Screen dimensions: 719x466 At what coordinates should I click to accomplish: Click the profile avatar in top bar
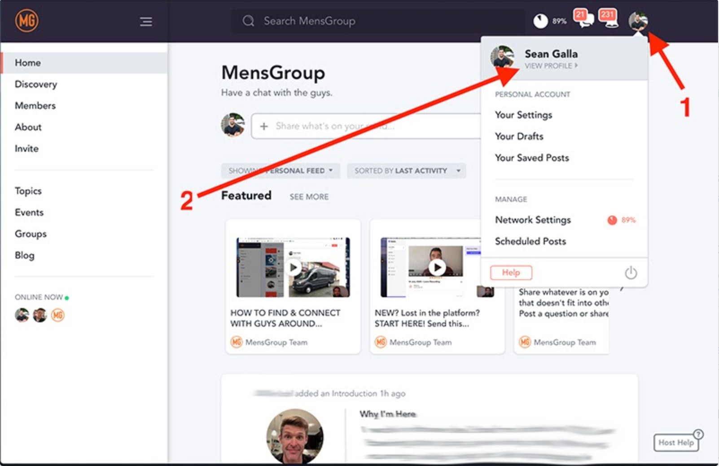[x=638, y=21]
